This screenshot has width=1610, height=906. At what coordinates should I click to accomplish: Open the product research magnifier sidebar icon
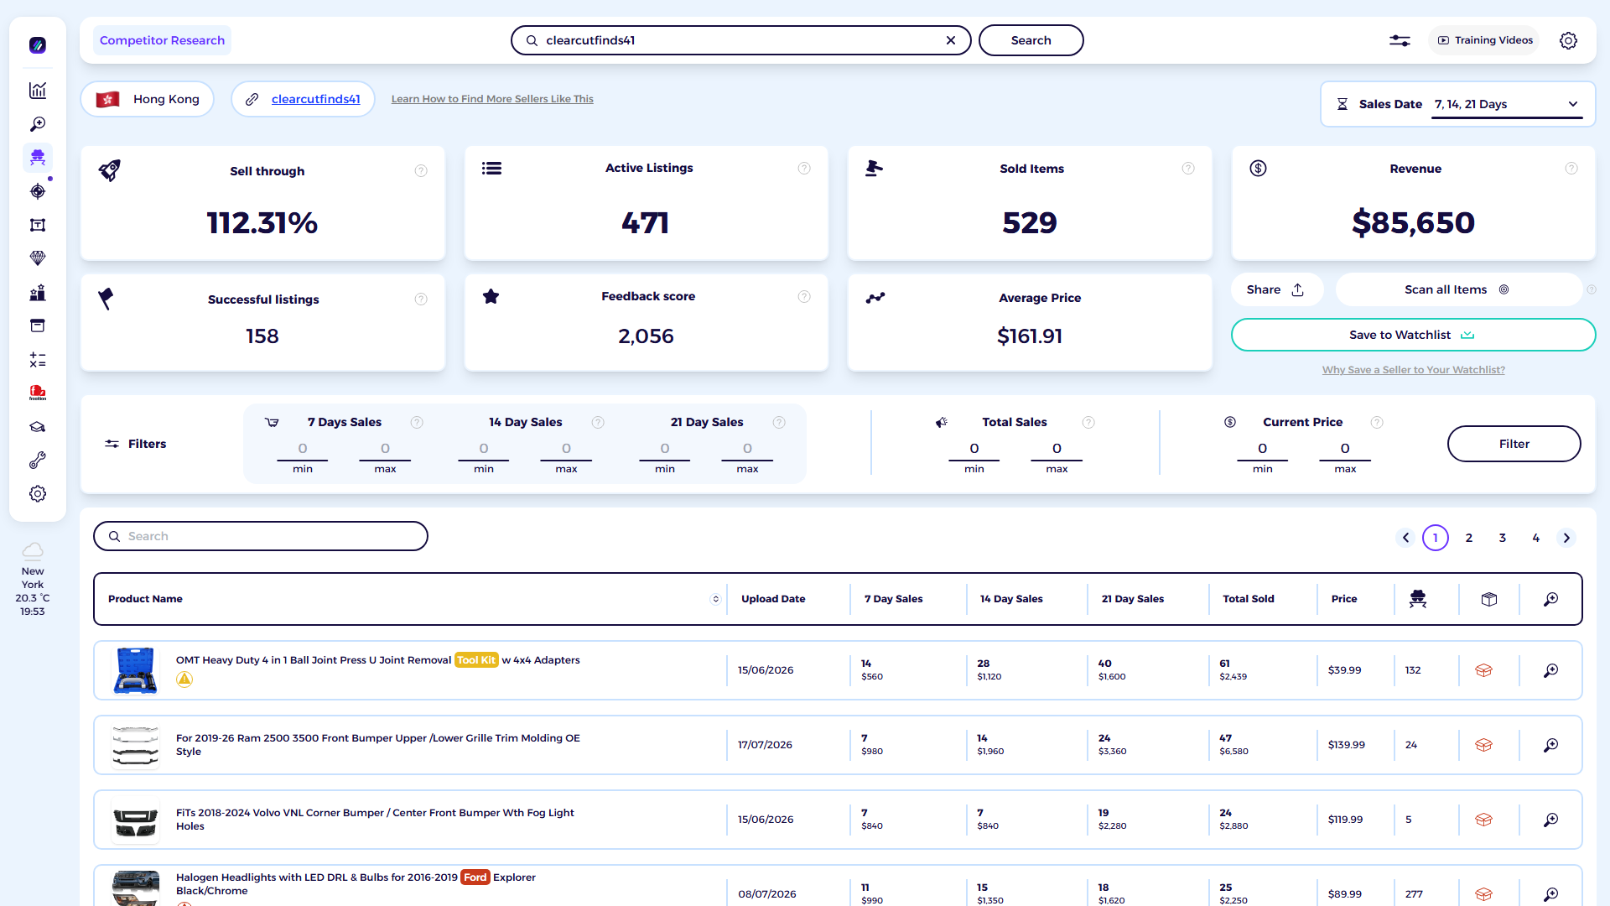tap(38, 124)
